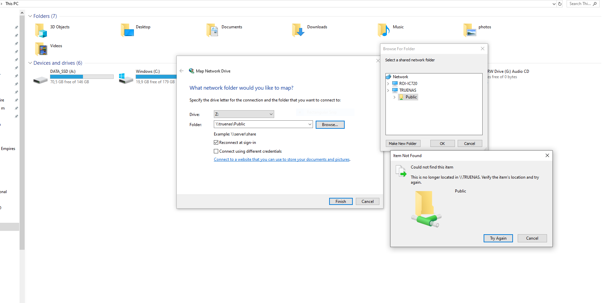
Task: Expand the ROI-IC720 network node
Action: click(388, 84)
